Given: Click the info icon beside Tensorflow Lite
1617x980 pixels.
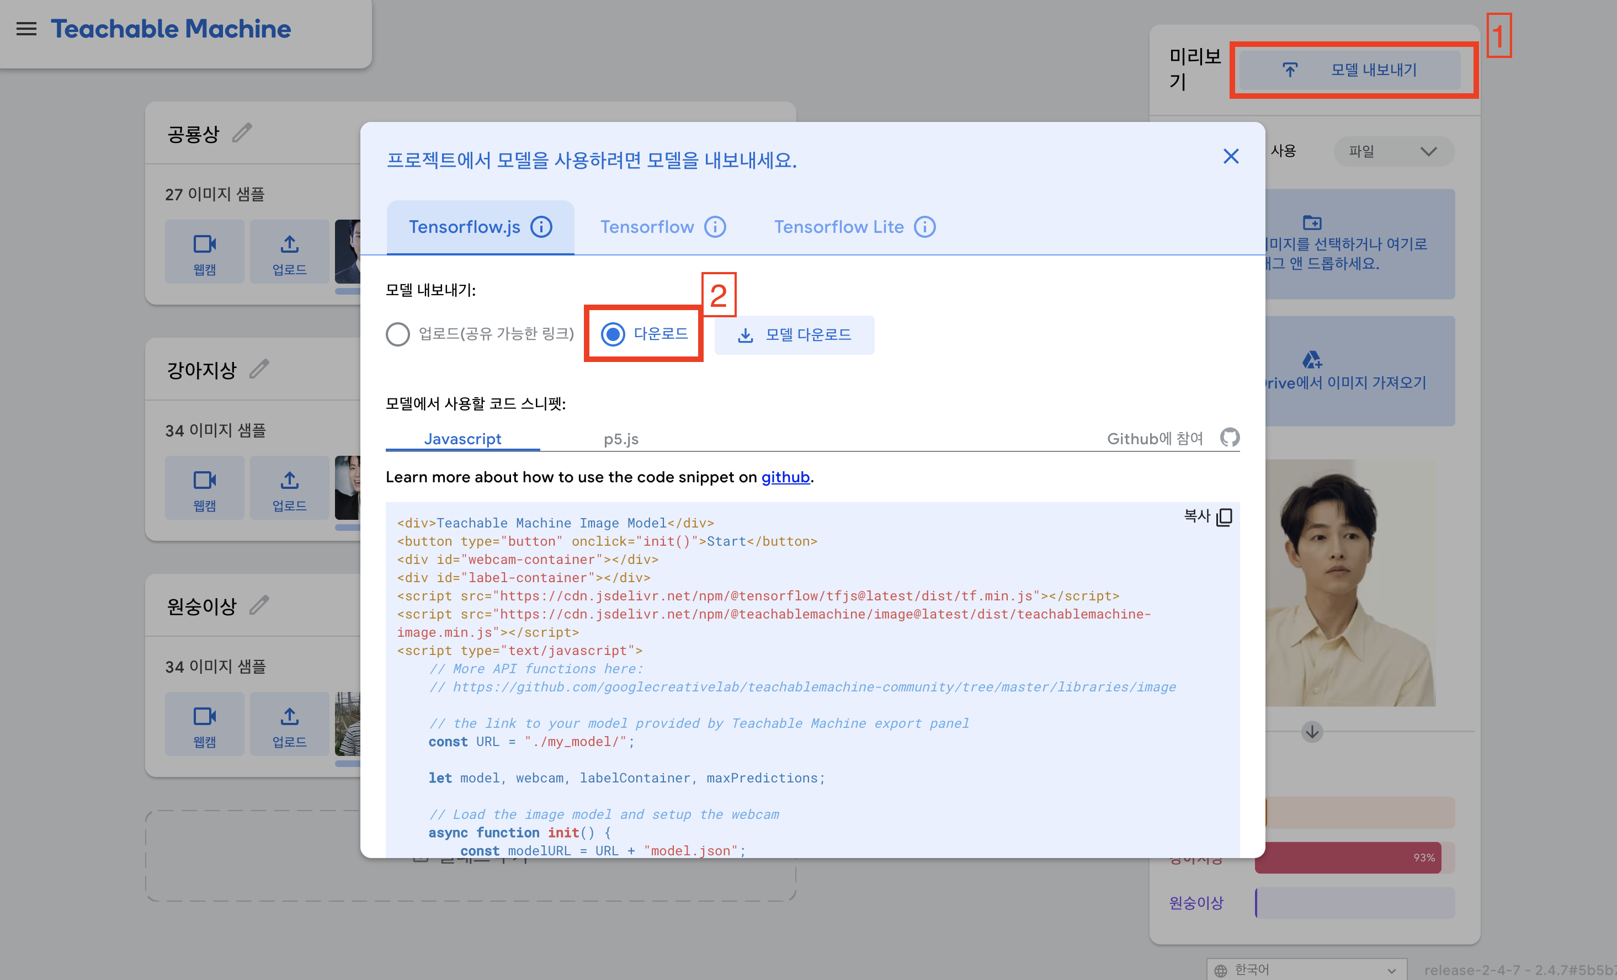Looking at the screenshot, I should [x=924, y=227].
